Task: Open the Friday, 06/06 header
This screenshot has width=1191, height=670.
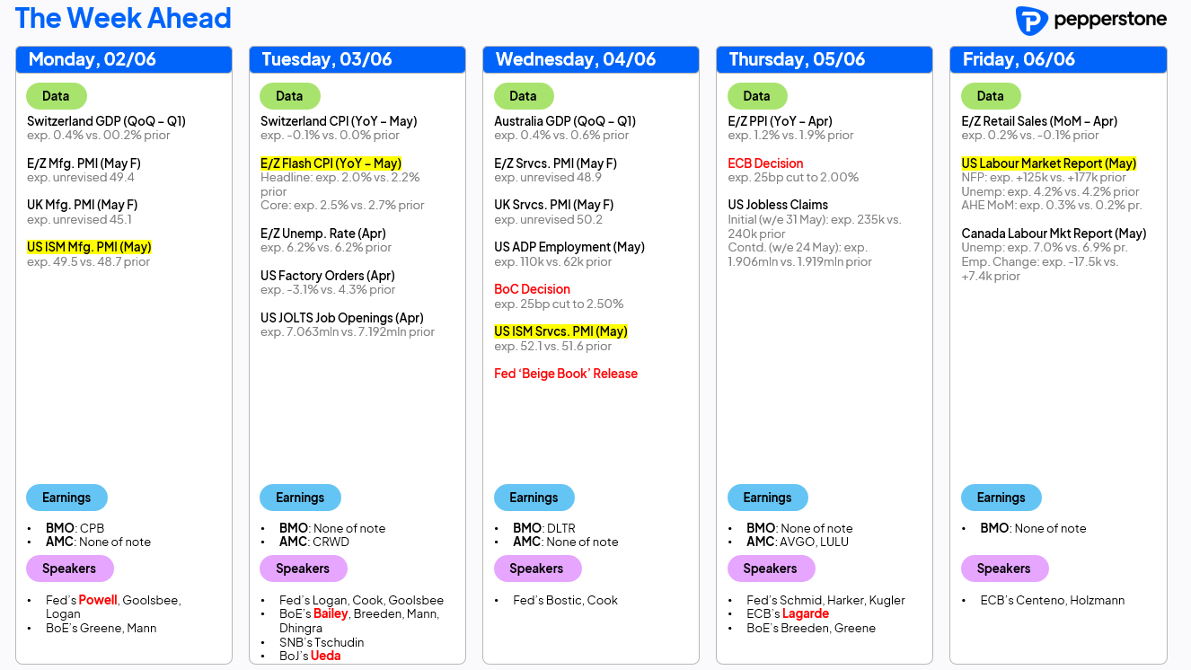Action: coord(1058,59)
